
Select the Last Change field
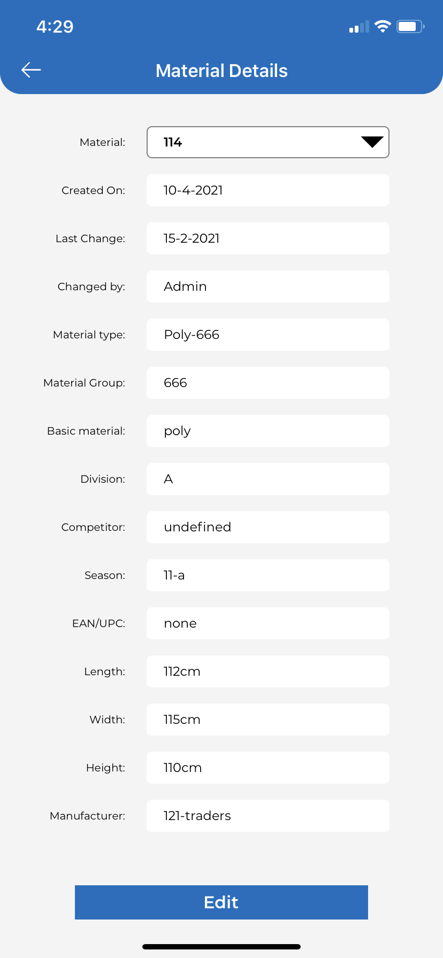tap(268, 238)
